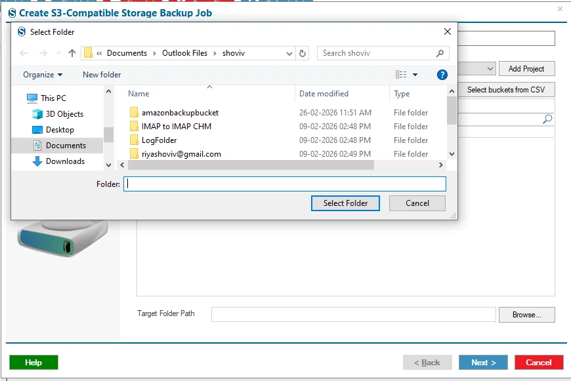Select 3D Objects in navigation pane
The image size is (571, 381).
click(64, 114)
